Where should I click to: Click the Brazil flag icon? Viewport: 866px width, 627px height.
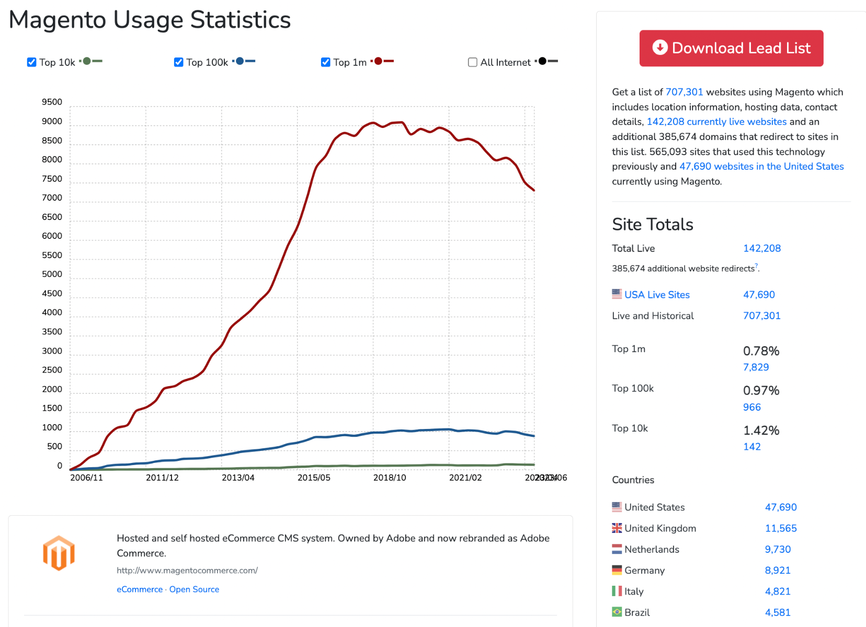pos(617,612)
